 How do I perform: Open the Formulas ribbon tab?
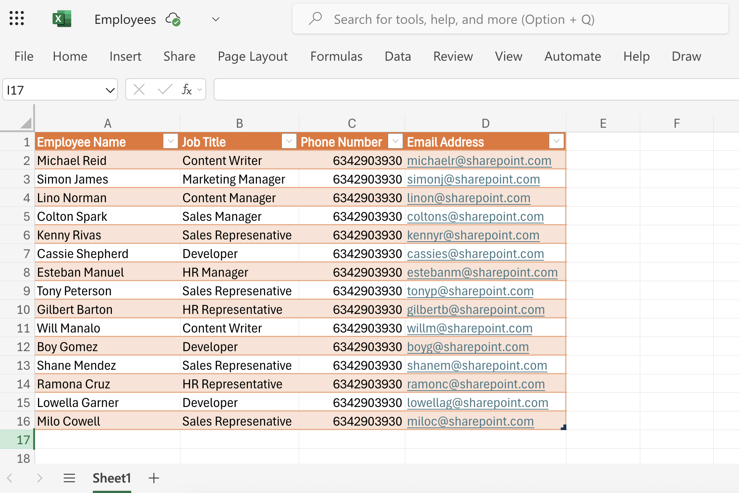[336, 56]
